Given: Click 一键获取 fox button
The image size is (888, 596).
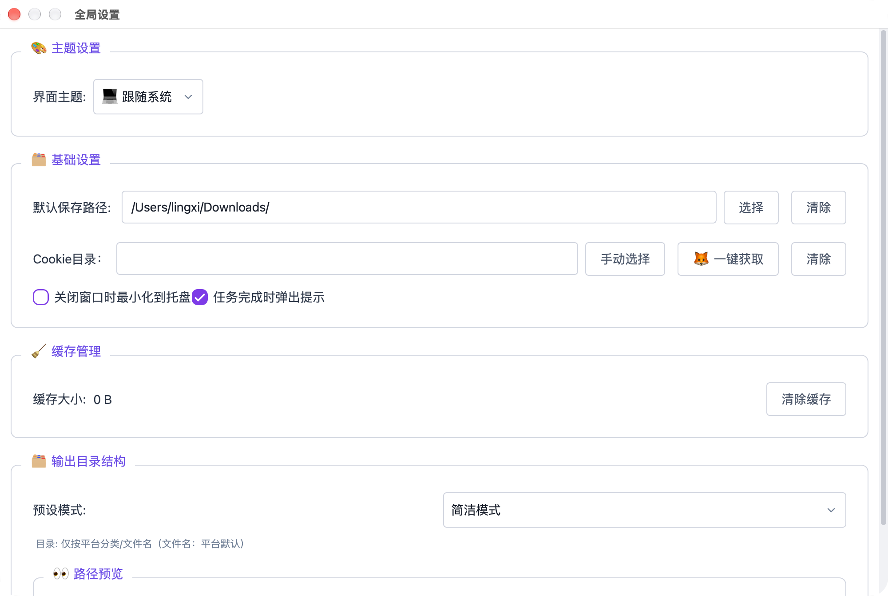Looking at the screenshot, I should point(728,259).
